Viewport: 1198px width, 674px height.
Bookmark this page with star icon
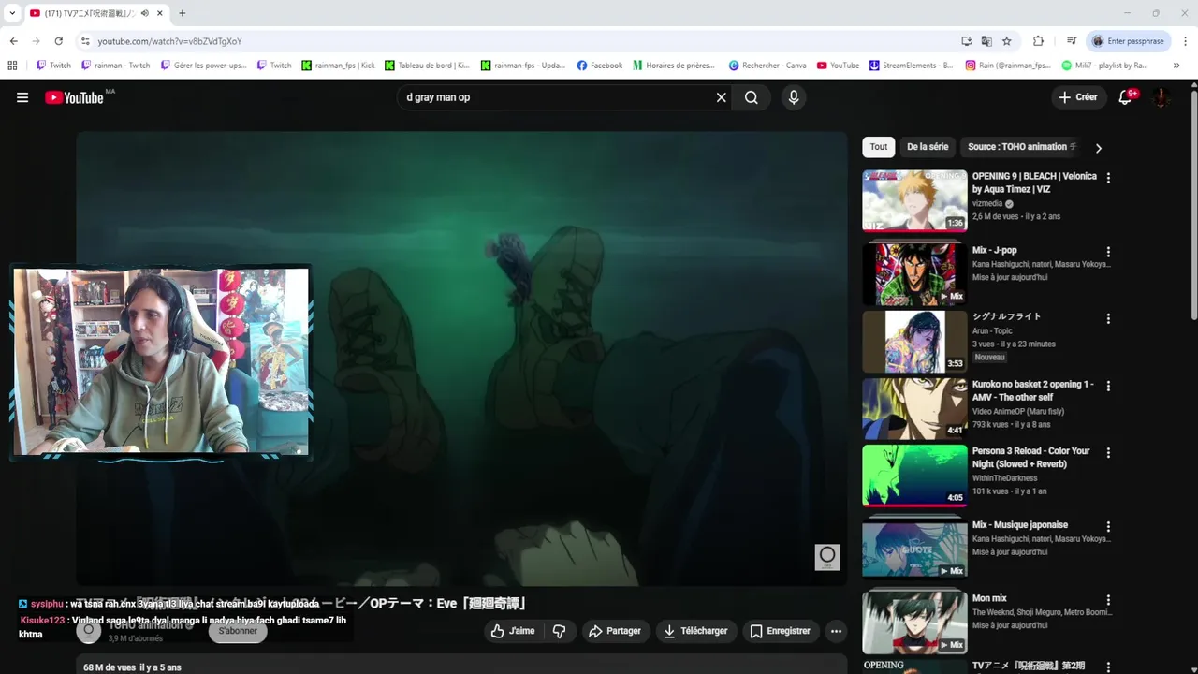pos(1007,41)
